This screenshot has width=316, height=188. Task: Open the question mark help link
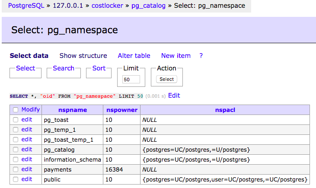click(201, 56)
